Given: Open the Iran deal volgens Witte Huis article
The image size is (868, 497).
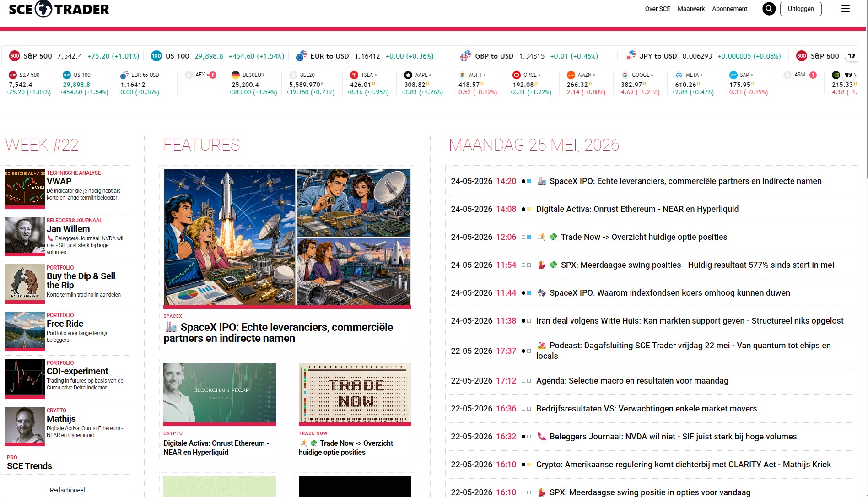Looking at the screenshot, I should tap(690, 321).
